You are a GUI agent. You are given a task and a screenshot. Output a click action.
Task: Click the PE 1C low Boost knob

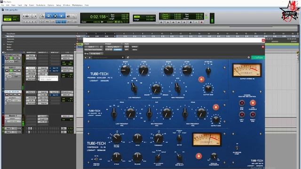[x=125, y=70]
